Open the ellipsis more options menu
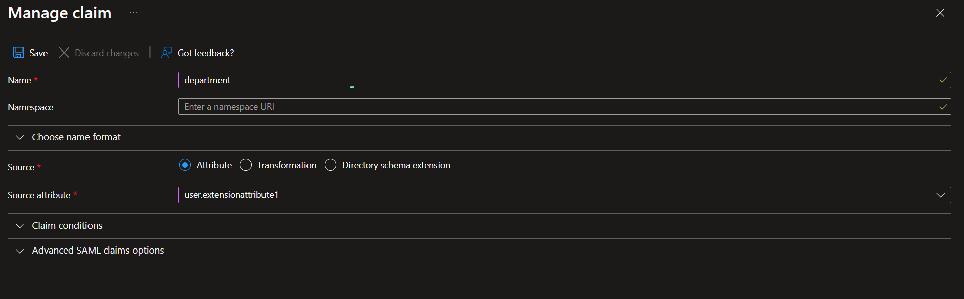Screen dimensions: 964x299 (134, 13)
